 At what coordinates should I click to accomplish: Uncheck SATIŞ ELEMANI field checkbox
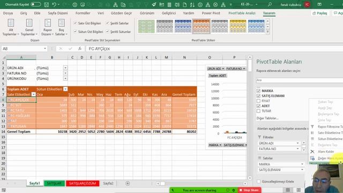pyautogui.click(x=258, y=95)
